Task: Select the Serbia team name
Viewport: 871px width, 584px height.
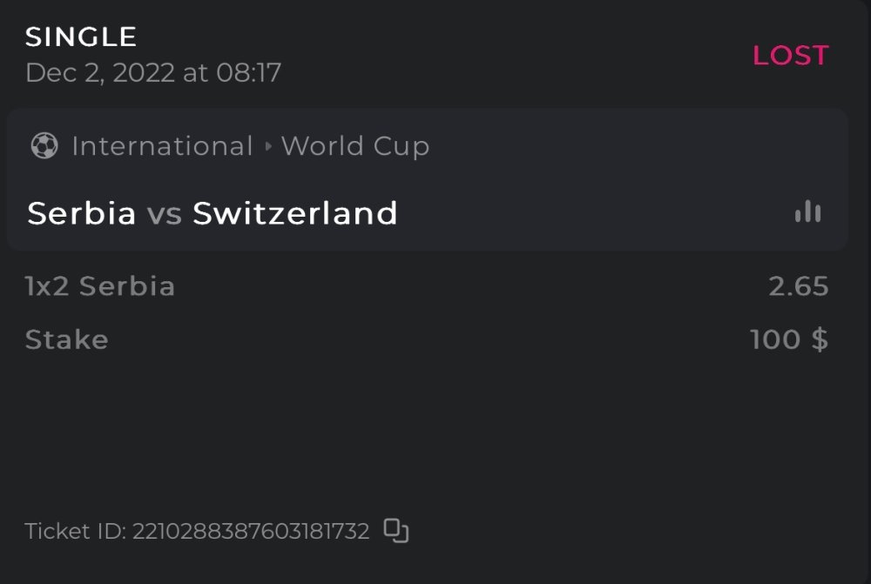Action: tap(82, 213)
